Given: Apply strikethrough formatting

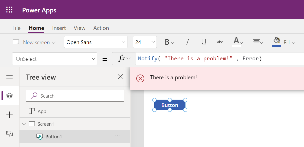Looking at the screenshot, I should [219, 42].
